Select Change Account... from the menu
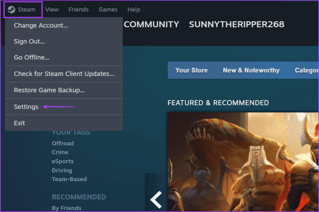319x212 pixels. (x=64, y=25)
